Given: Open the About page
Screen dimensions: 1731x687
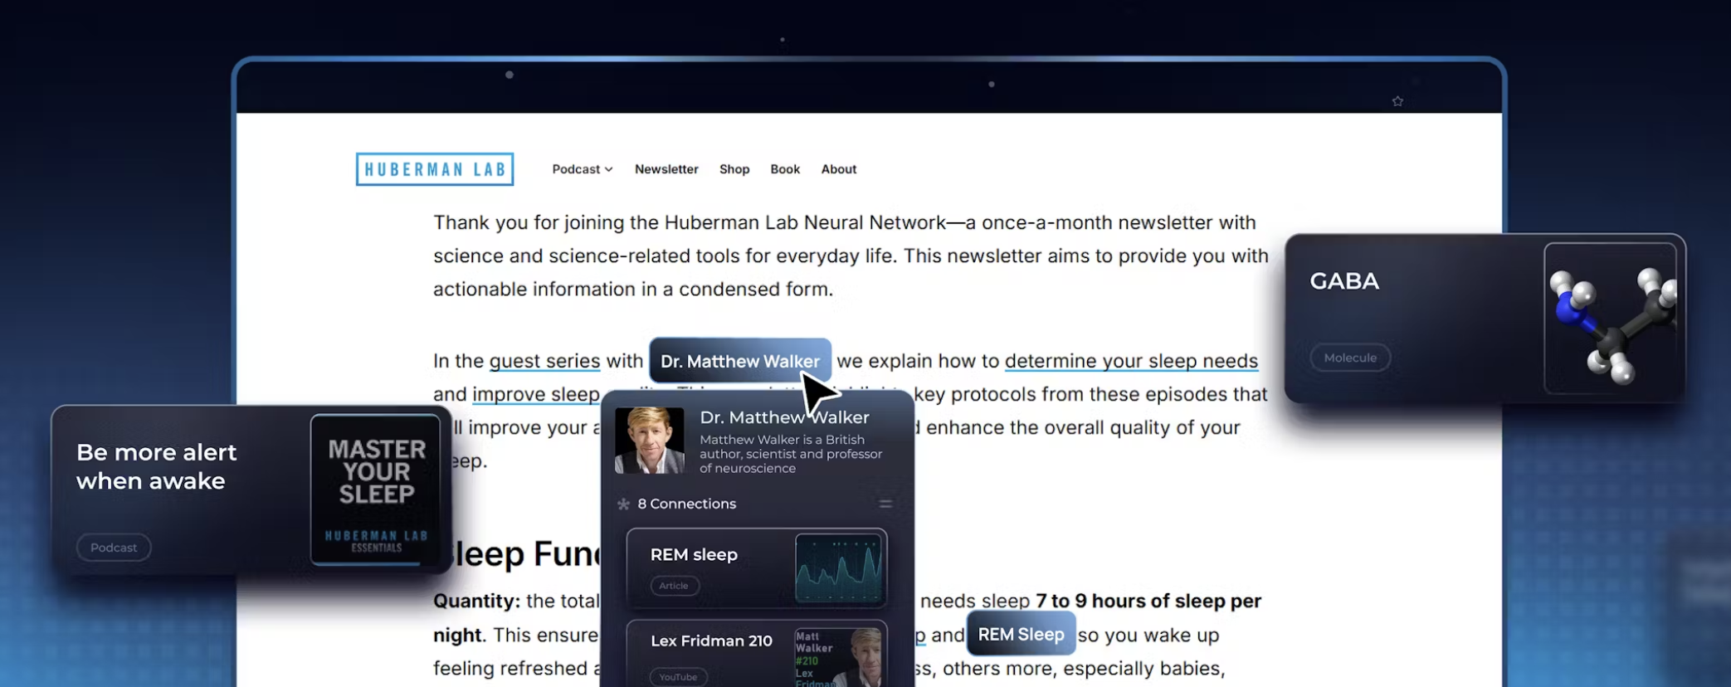Looking at the screenshot, I should 839,169.
